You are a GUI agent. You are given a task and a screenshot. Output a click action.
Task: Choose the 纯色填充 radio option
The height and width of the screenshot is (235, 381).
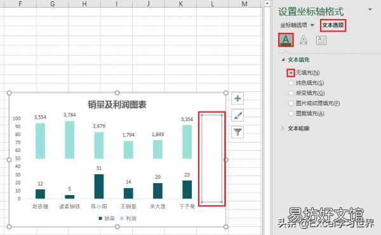point(291,83)
